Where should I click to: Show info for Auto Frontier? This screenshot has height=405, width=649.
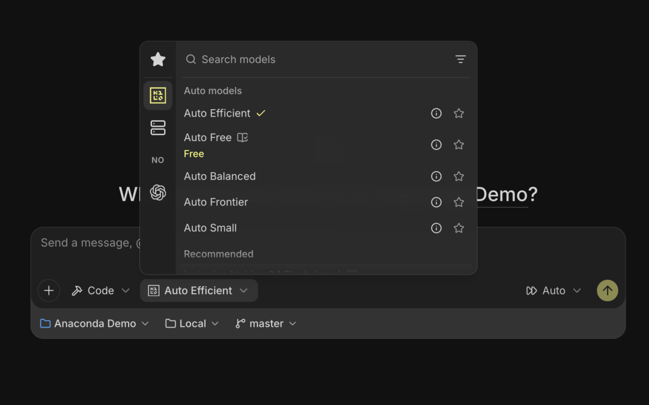point(436,202)
